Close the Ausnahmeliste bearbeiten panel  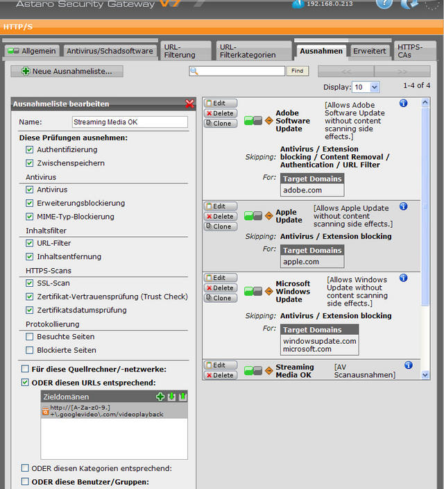point(189,103)
